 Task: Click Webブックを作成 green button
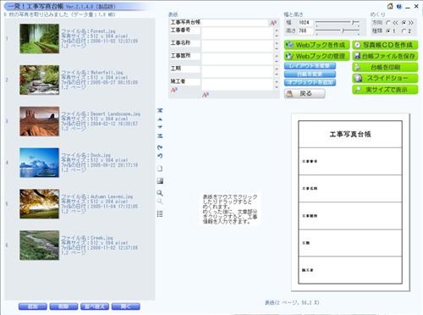point(316,45)
